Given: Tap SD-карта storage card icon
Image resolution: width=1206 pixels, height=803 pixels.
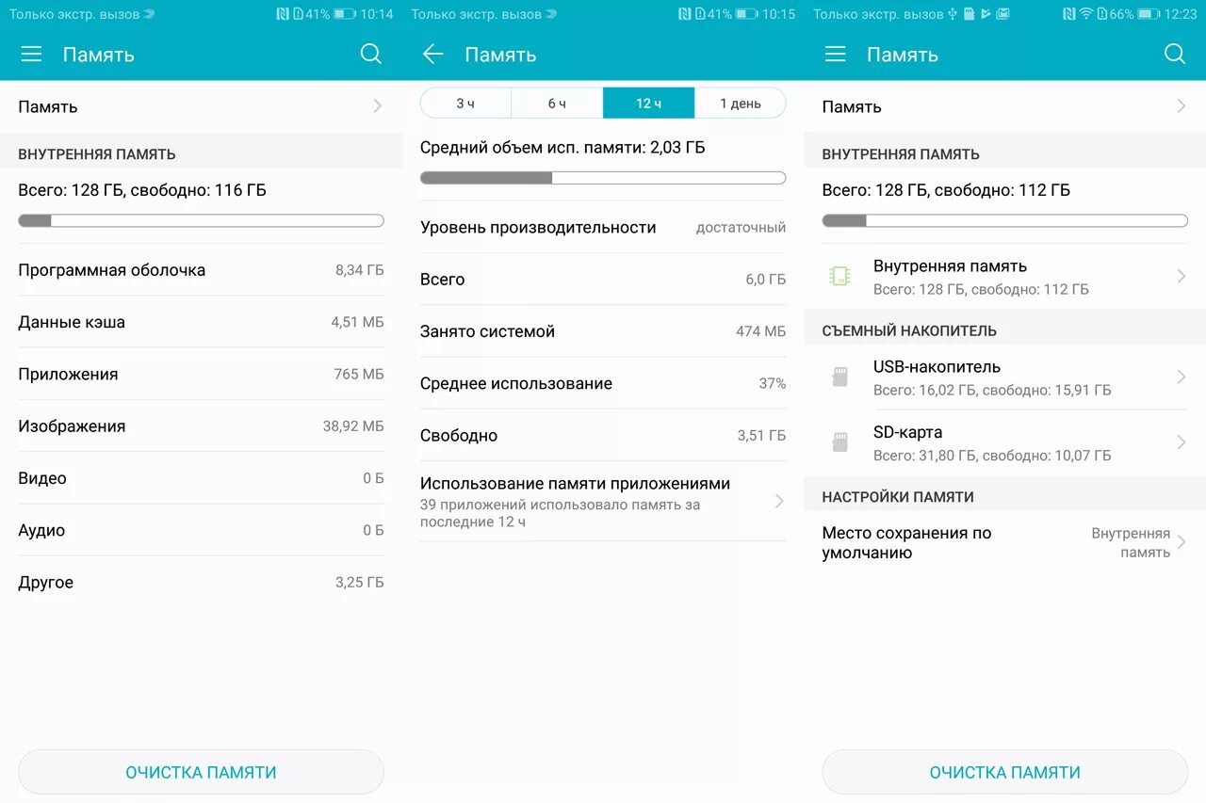Looking at the screenshot, I should [x=839, y=442].
